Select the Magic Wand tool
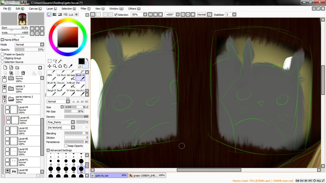The image size is (326, 183). click(60, 61)
